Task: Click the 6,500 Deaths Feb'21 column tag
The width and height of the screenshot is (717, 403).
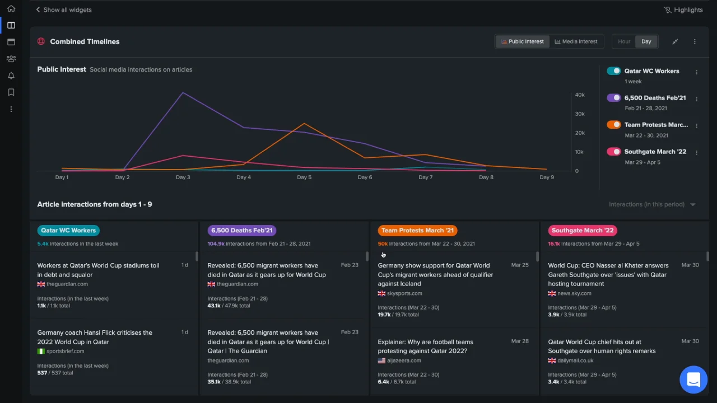Action: tap(242, 230)
